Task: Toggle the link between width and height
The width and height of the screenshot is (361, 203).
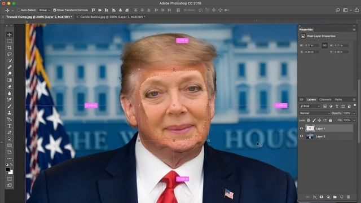Action: [x=325, y=45]
